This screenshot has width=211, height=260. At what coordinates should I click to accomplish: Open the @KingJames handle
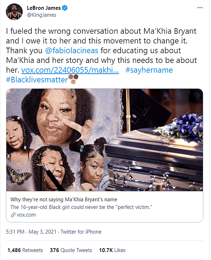[x=41, y=15]
